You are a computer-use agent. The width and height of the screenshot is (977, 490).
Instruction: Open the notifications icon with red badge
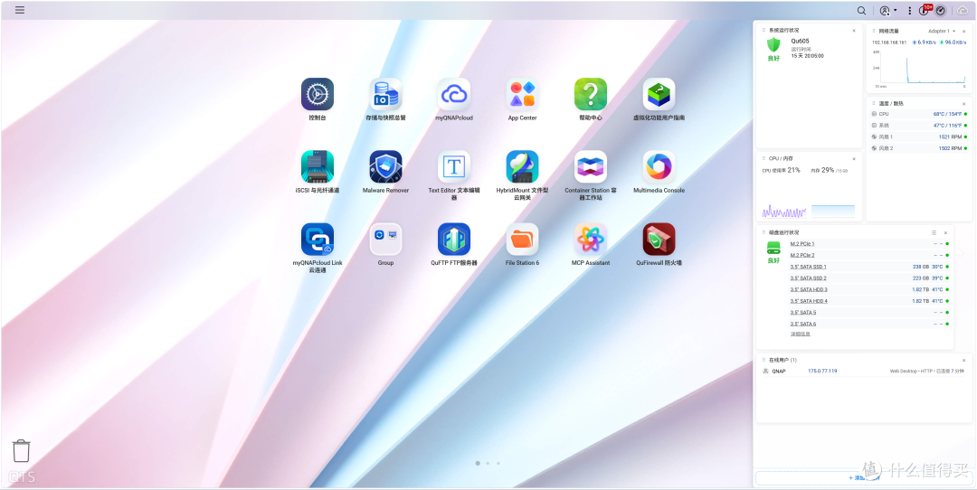(x=925, y=10)
